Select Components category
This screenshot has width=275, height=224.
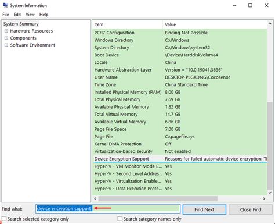(23, 38)
